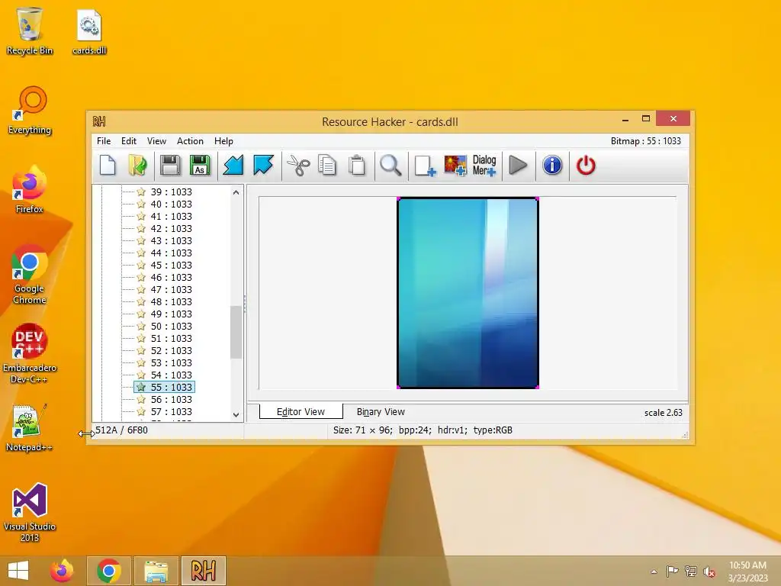
Task: Select the Firefox desktop shortcut
Action: (30, 189)
